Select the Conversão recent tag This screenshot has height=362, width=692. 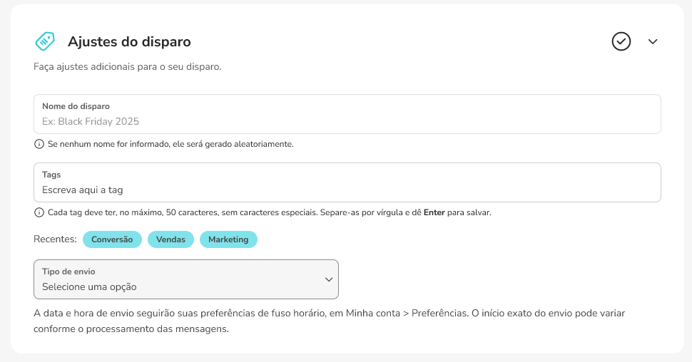(x=112, y=239)
